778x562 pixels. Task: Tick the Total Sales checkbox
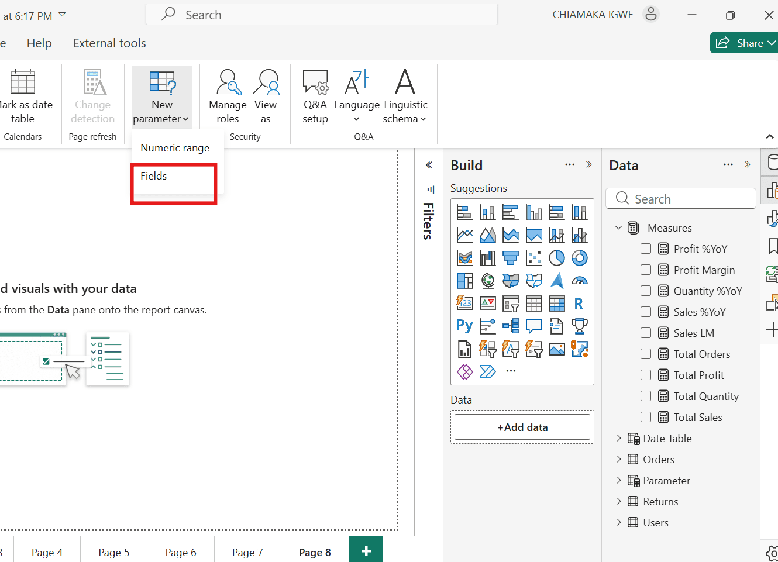tap(646, 417)
